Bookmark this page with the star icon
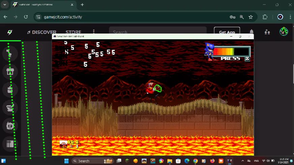This screenshot has width=294, height=165. point(251,17)
